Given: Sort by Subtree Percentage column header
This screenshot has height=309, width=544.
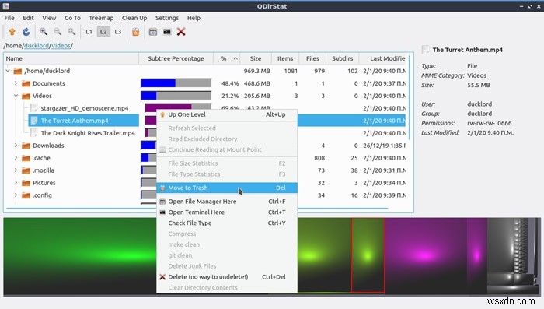Looking at the screenshot, I should coord(176,58).
